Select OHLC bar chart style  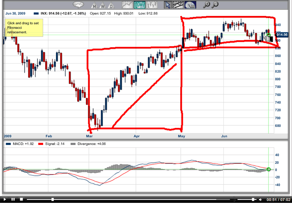click(x=151, y=5)
